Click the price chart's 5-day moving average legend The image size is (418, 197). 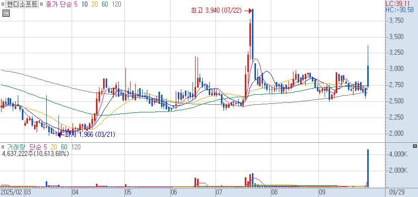coord(76,4)
